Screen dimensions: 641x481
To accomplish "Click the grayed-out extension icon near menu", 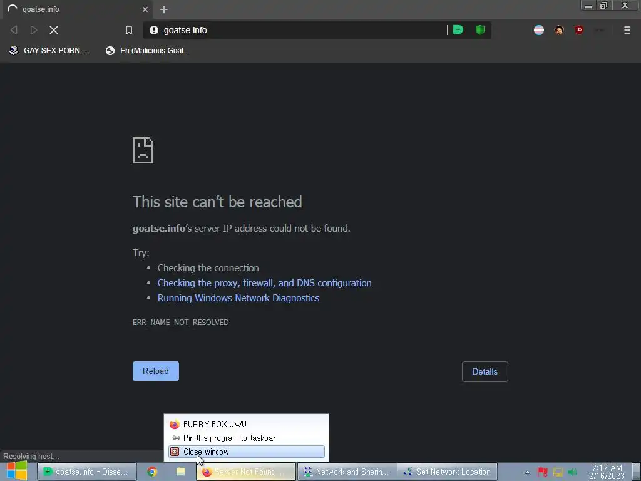I will point(599,30).
